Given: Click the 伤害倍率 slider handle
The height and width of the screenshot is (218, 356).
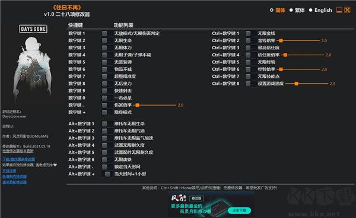Looking at the screenshot, I should coord(138,105).
